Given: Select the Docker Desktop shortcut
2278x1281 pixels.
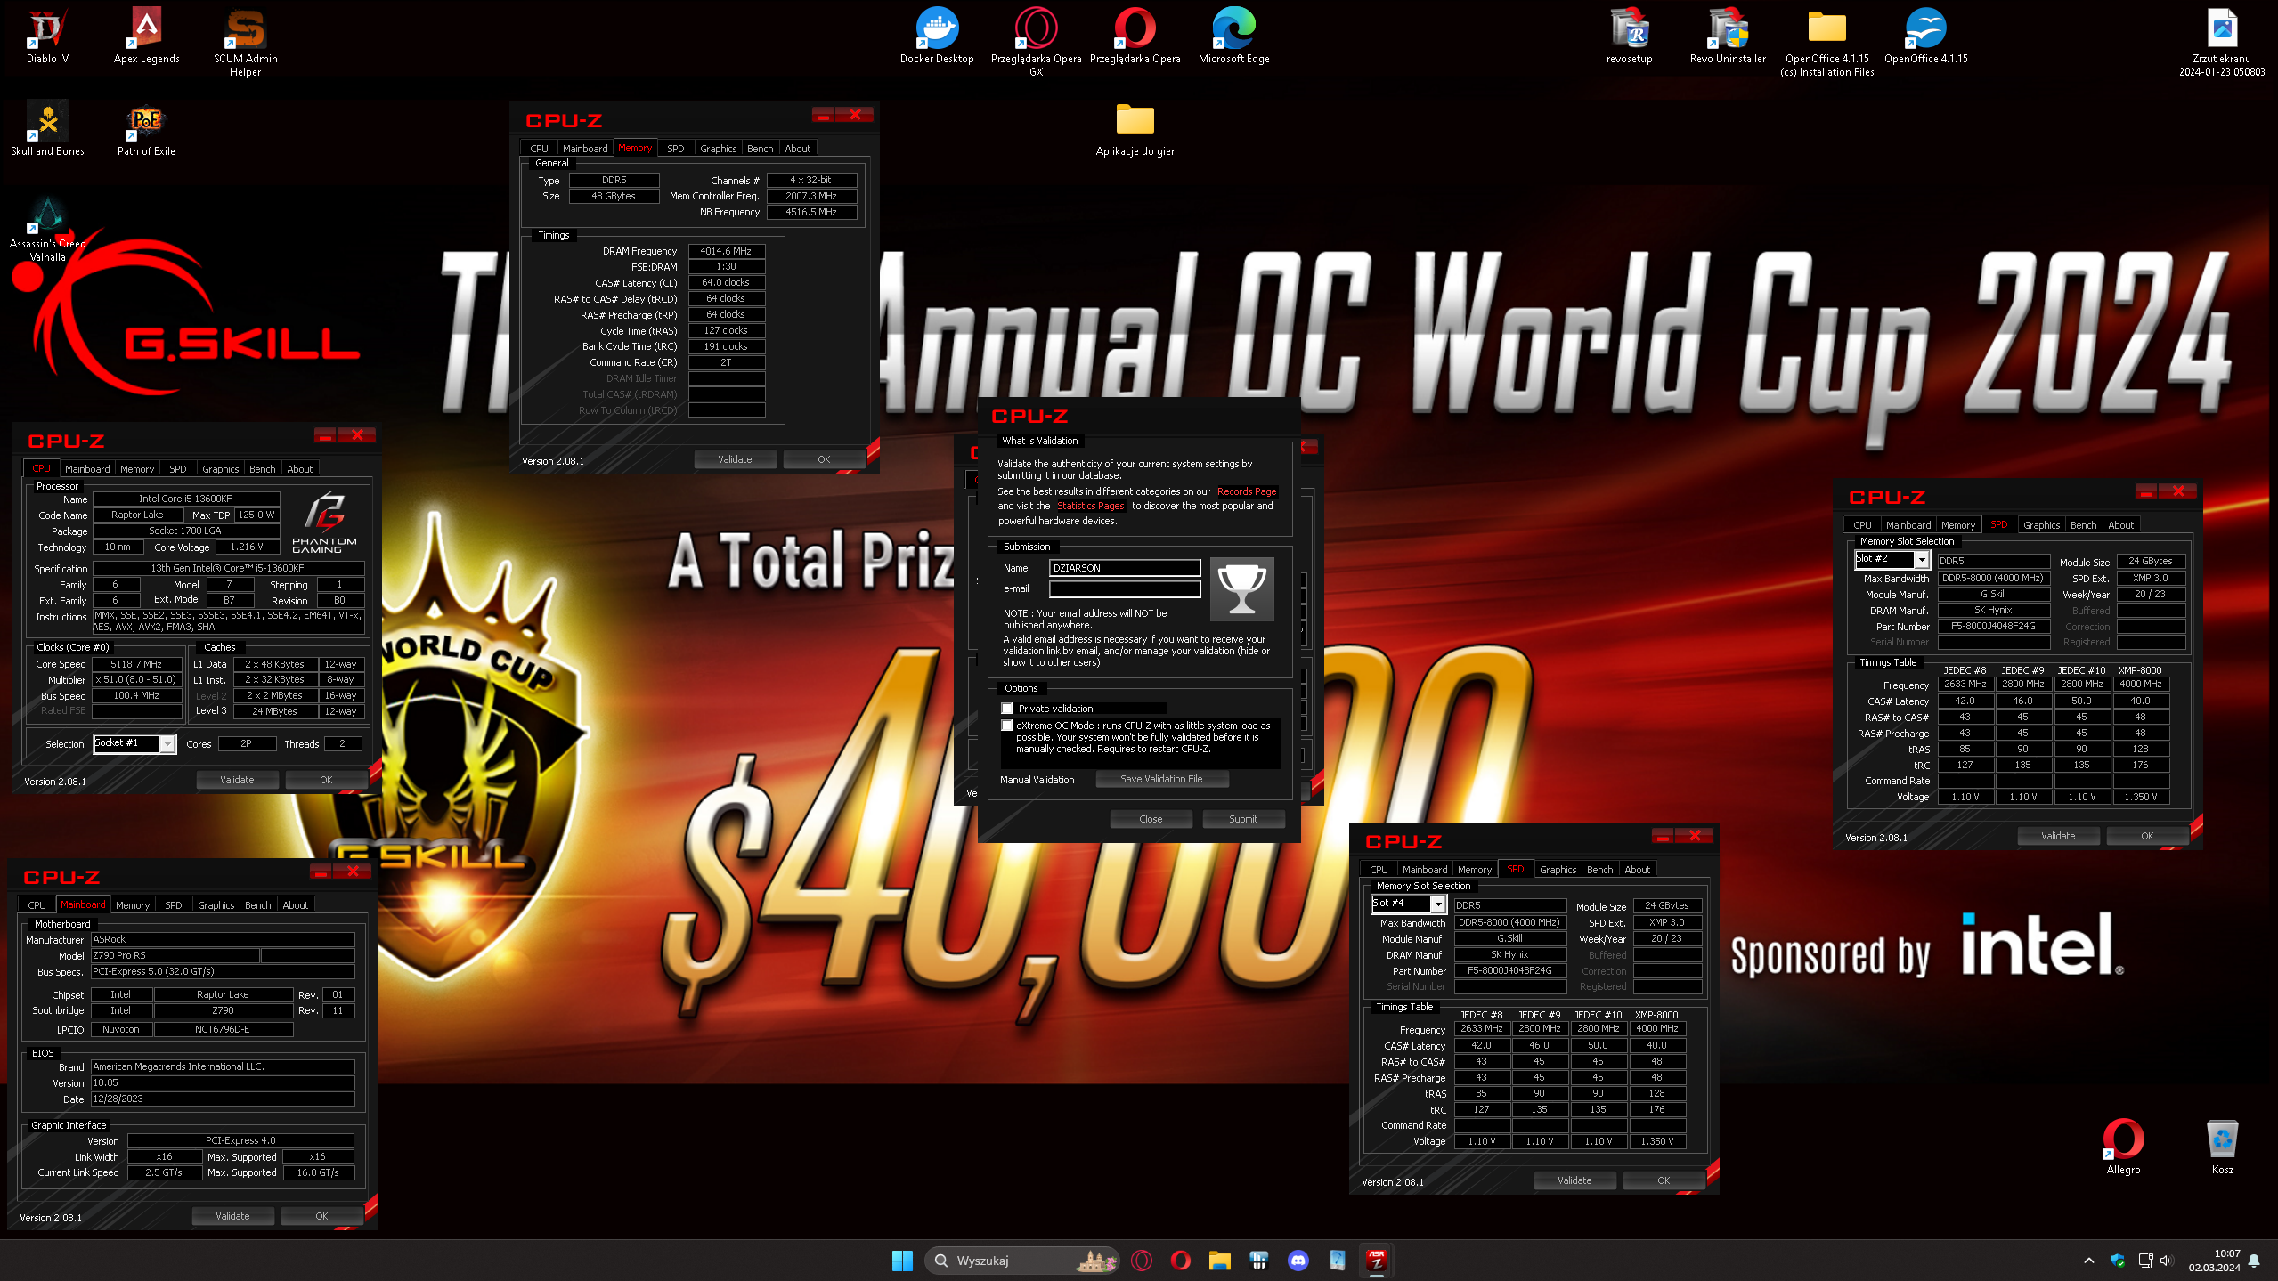Looking at the screenshot, I should point(937,36).
